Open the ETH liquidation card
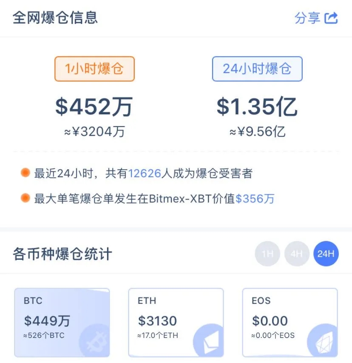 [176, 322]
